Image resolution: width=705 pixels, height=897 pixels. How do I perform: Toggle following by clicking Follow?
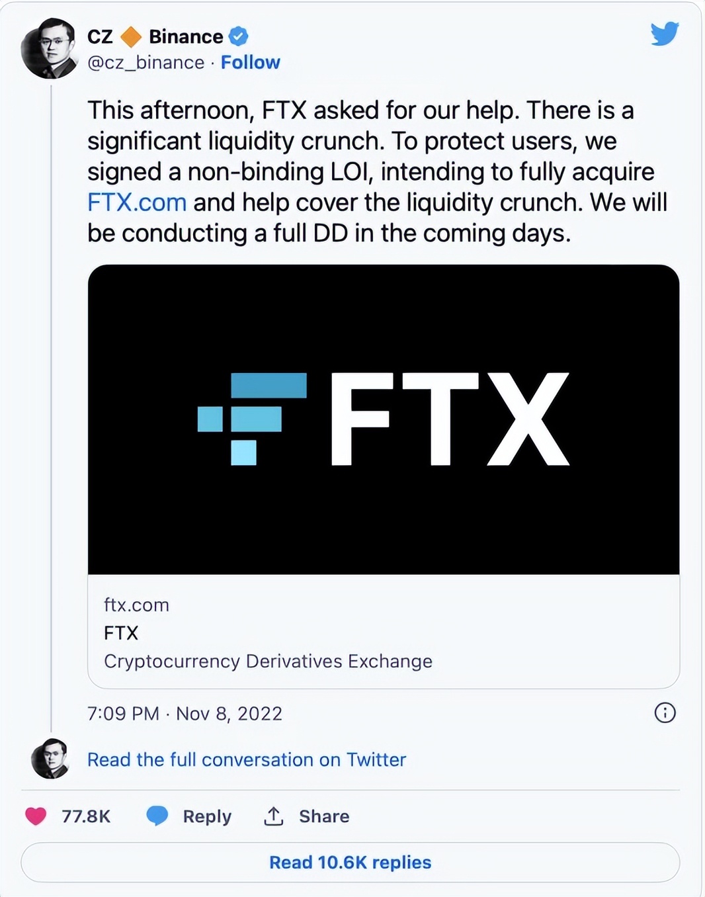pyautogui.click(x=250, y=62)
